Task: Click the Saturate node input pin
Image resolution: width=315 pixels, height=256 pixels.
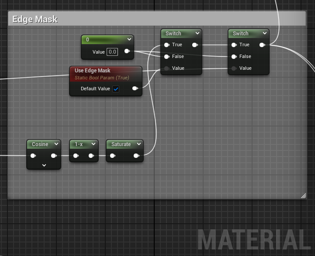Action: [x=113, y=156]
